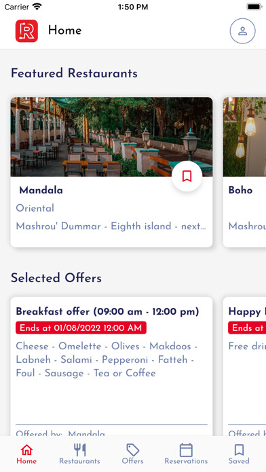Select the Oriental cuisine label
Screen dimensions: 266x472
pyautogui.click(x=35, y=208)
